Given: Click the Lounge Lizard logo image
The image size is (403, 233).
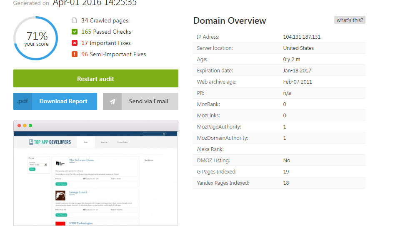Looking at the screenshot, I should coord(61,196).
